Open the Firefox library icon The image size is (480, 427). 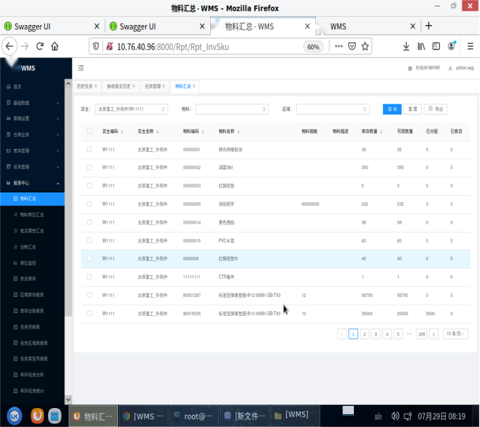421,46
